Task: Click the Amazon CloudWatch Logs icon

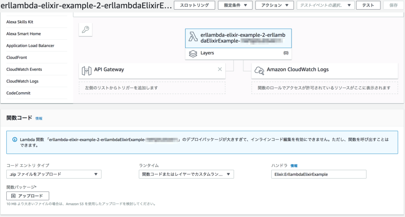Action: click(x=259, y=70)
